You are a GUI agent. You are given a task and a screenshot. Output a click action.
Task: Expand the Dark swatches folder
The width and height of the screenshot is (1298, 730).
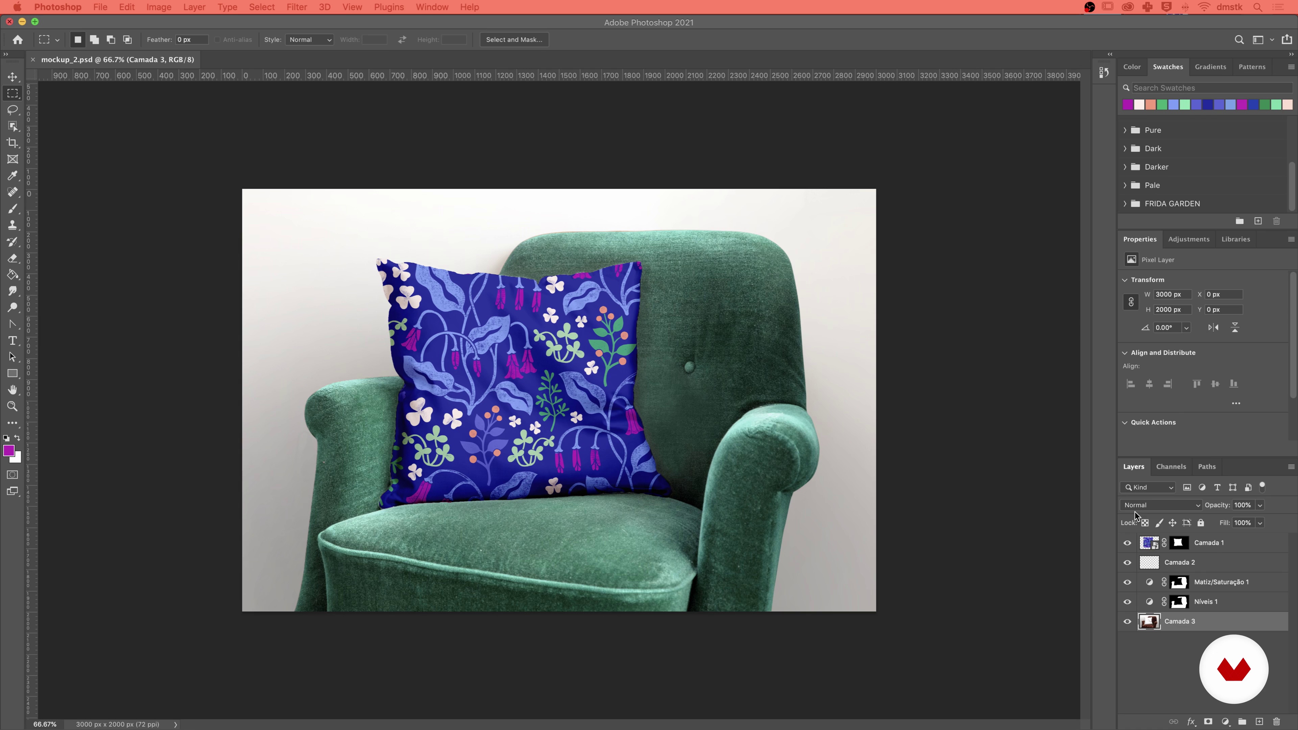pos(1125,149)
